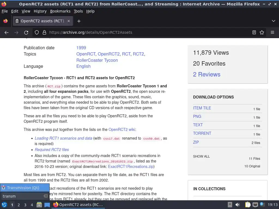Viewport: 279px width, 209px height.
Task: Open the clipboard manager tray icon
Action: (x=248, y=205)
